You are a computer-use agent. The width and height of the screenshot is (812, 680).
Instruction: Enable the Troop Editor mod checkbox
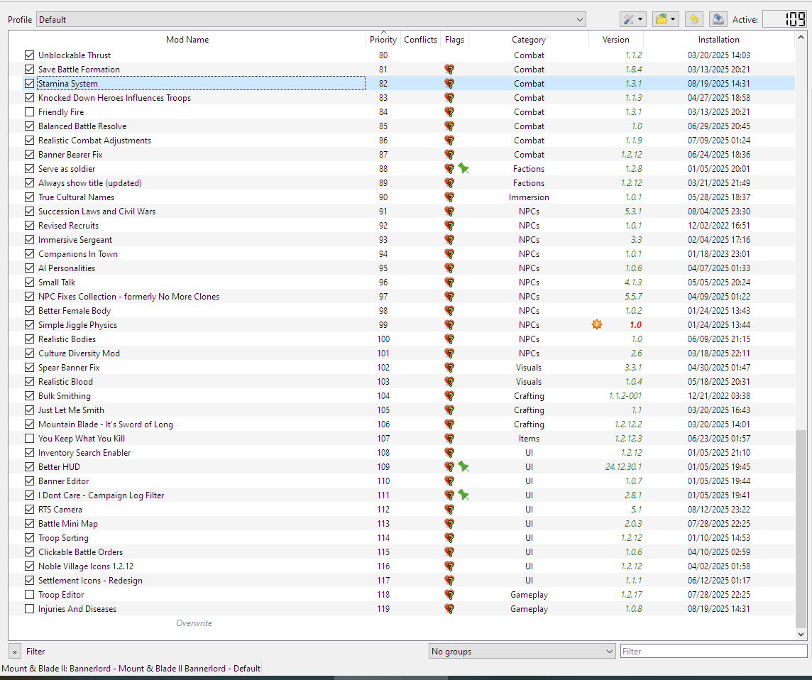pyautogui.click(x=30, y=595)
